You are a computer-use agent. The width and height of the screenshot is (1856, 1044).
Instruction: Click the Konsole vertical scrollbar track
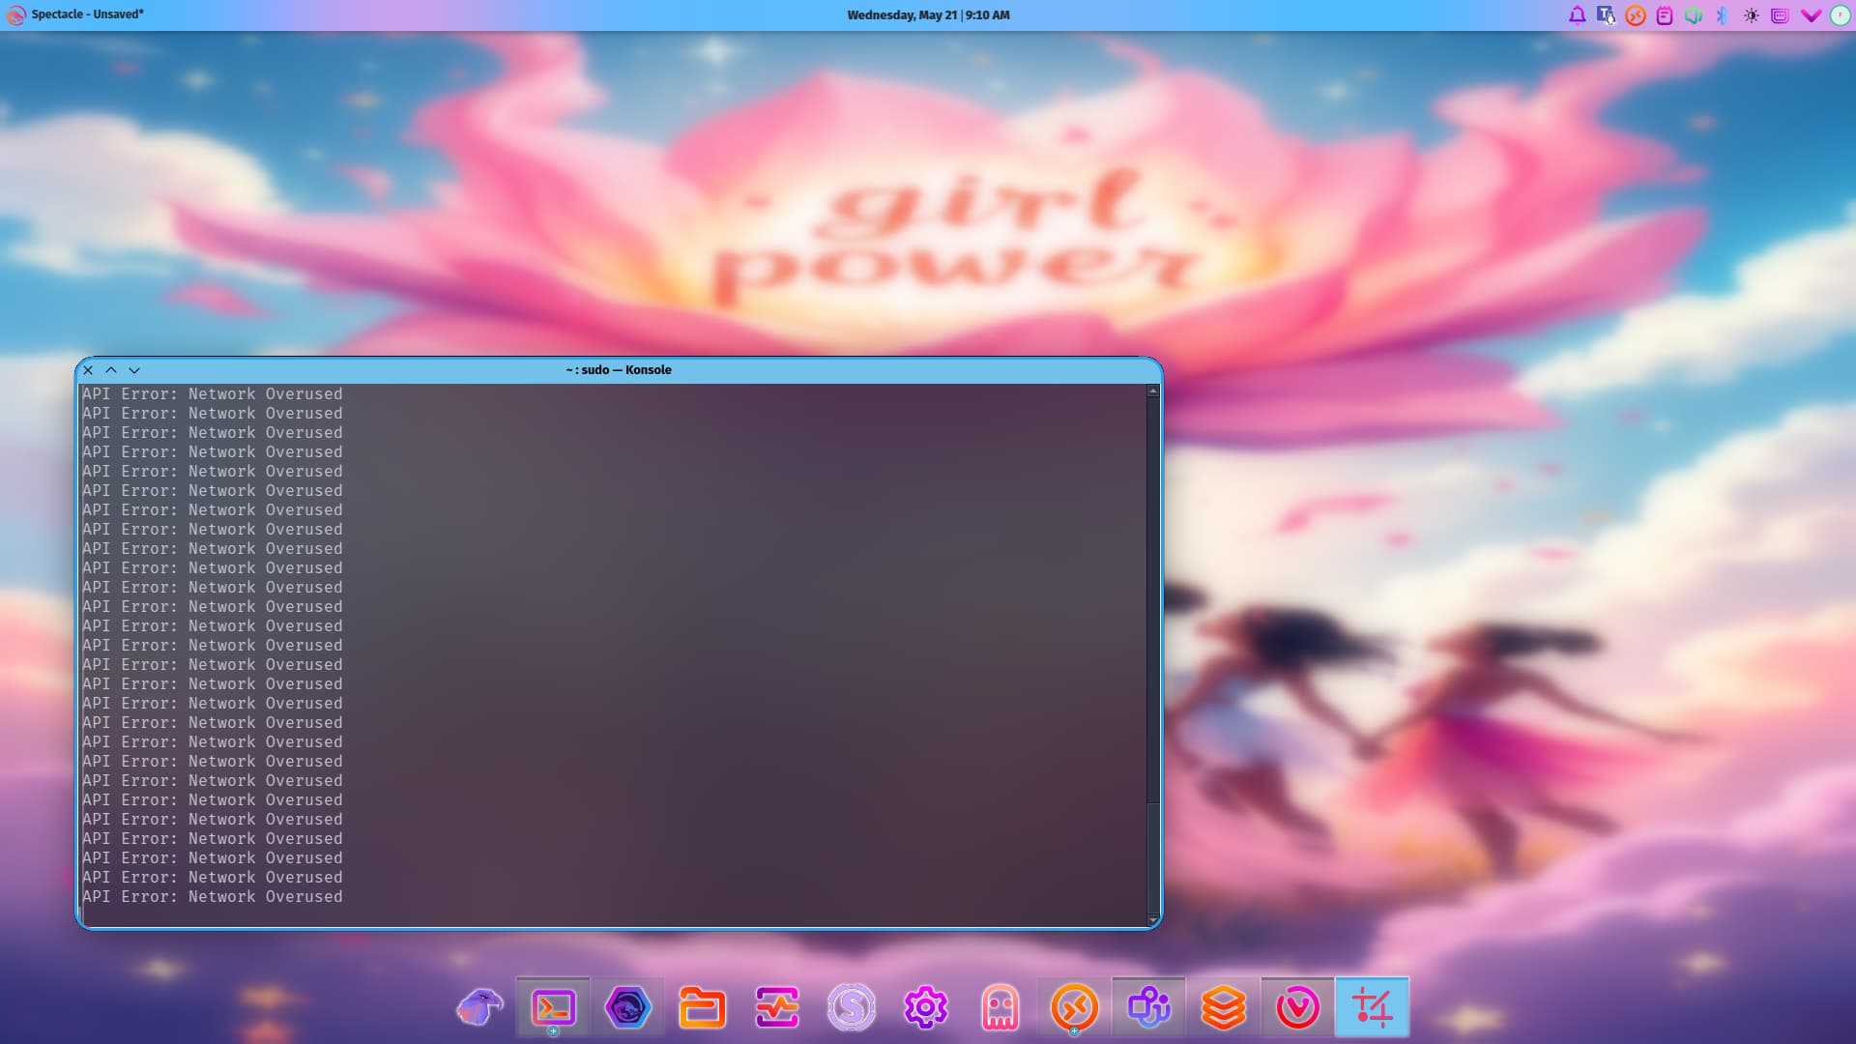[x=1152, y=655]
